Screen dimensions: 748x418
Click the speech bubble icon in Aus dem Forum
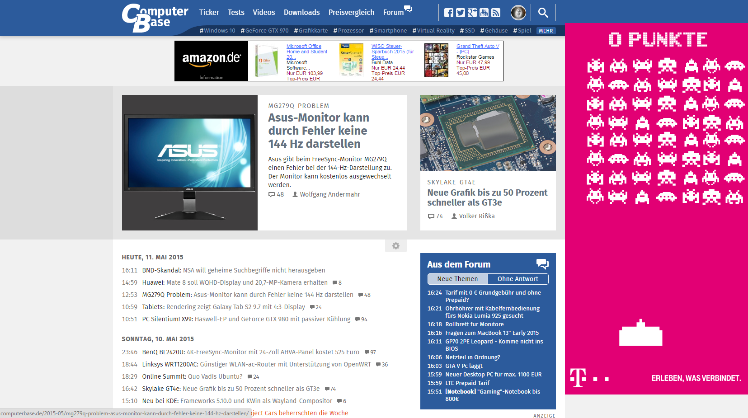[542, 264]
